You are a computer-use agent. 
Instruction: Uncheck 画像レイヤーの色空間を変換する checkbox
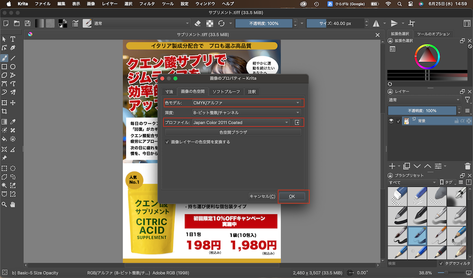coord(167,142)
